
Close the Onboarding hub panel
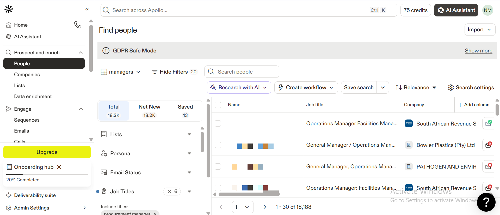click(x=59, y=167)
